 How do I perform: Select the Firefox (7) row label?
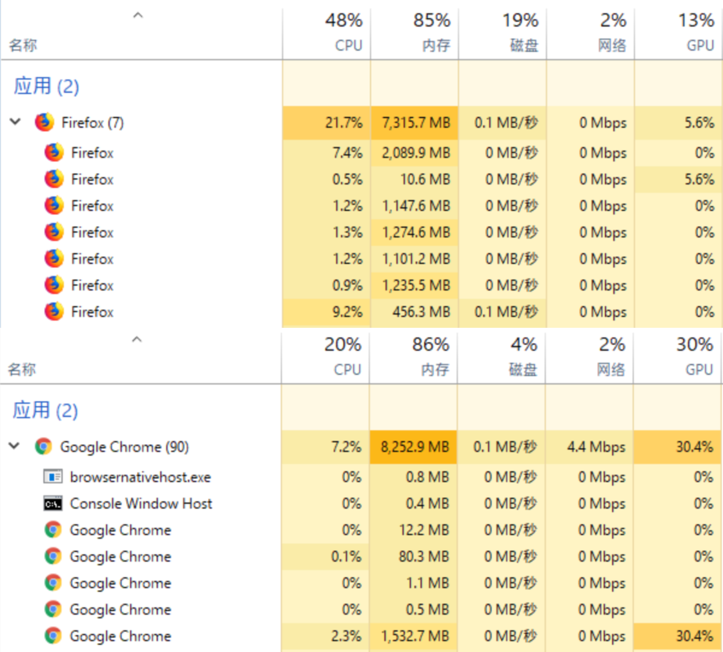(93, 123)
